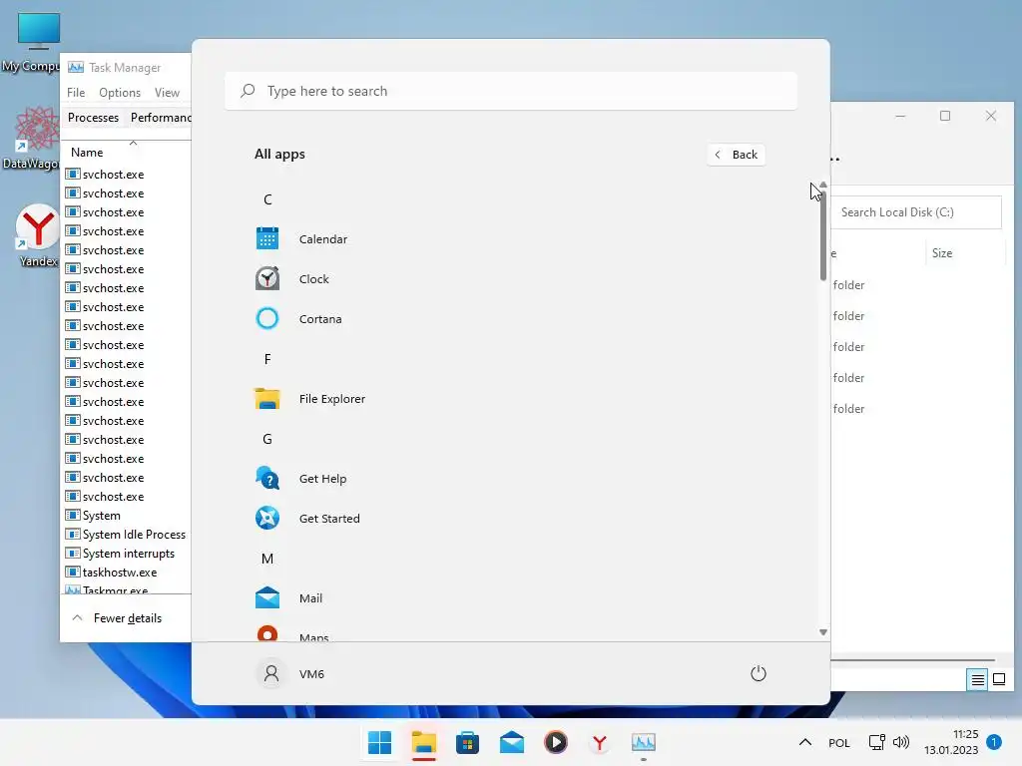1022x766 pixels.
Task: Switch to Performance tab in Task Manager
Action: coord(161,118)
